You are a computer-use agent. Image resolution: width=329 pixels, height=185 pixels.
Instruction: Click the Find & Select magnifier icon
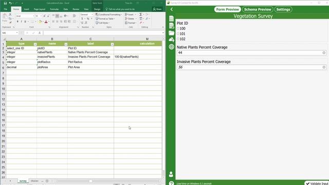click(x=147, y=18)
